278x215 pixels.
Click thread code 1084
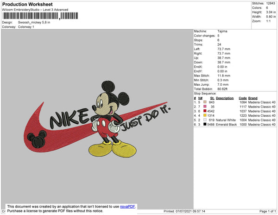[x=243, y=102]
